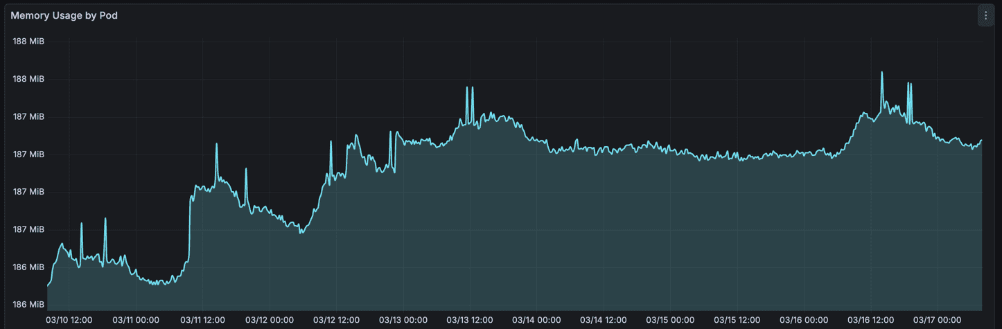The height and width of the screenshot is (329, 1002).
Task: Click the 03/16 00:00 time axis label
Action: (x=803, y=320)
